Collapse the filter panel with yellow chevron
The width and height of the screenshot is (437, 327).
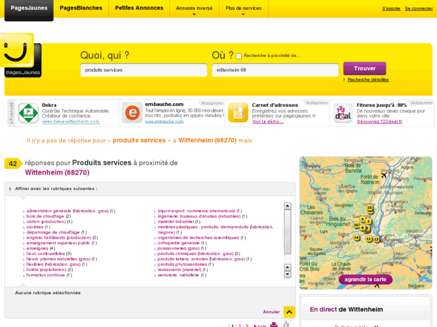tap(289, 312)
